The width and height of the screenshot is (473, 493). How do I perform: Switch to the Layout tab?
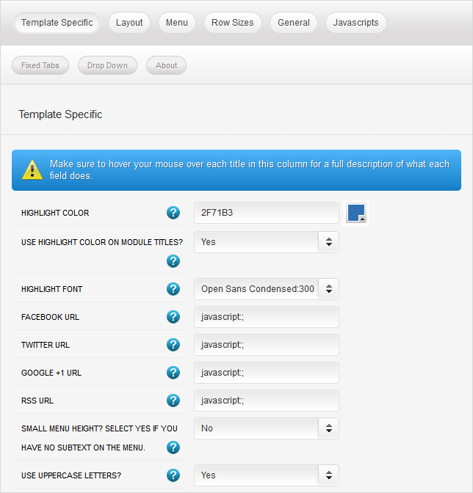pyautogui.click(x=129, y=23)
